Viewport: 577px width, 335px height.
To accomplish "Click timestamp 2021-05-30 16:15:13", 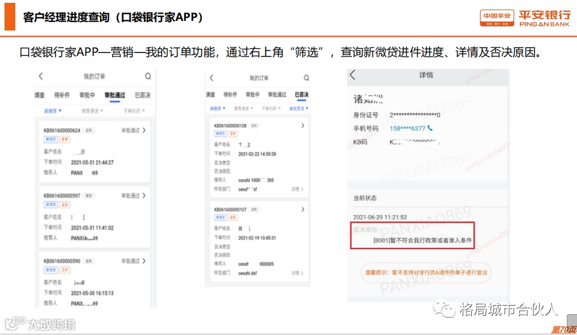I will tap(92, 293).
